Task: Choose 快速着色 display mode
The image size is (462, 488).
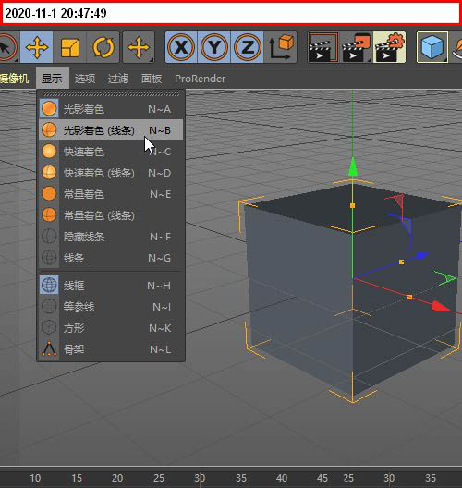Action: click(111, 152)
